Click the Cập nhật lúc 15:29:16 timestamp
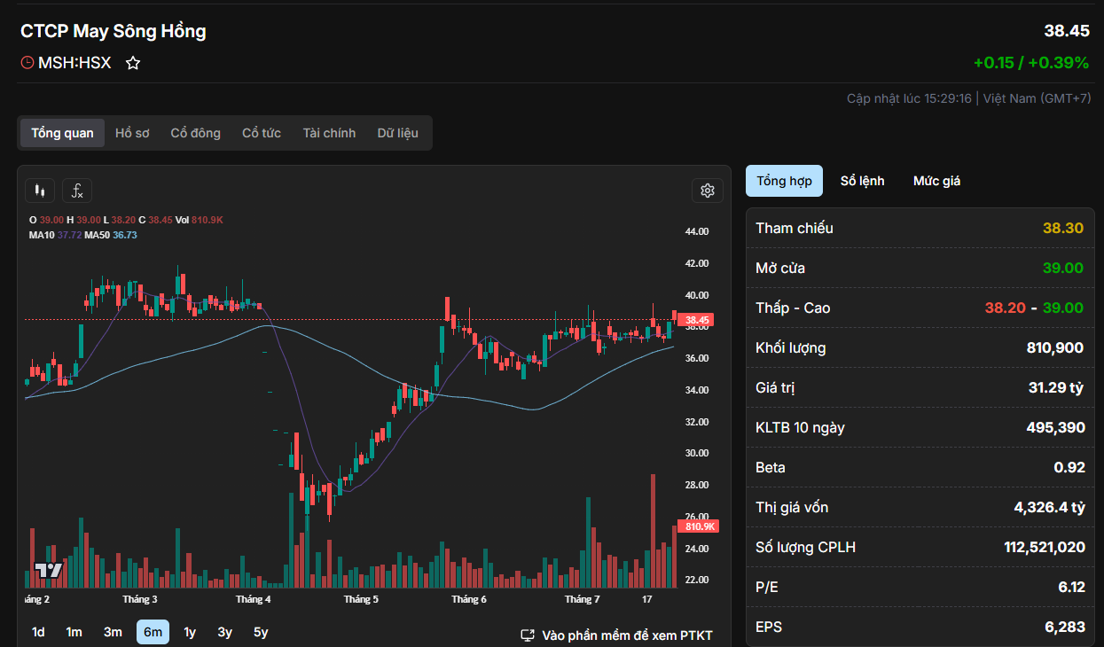 pos(909,98)
